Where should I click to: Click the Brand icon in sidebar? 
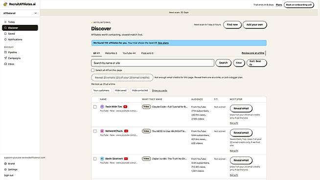coord(5,164)
